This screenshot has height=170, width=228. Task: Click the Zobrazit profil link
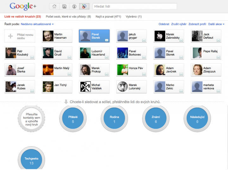[x=197, y=24]
